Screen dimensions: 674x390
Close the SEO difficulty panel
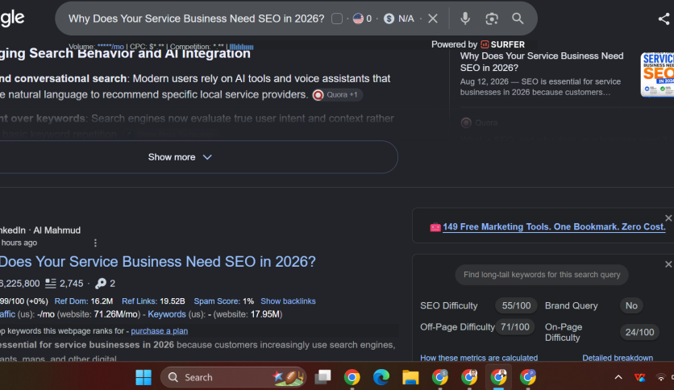pyautogui.click(x=668, y=264)
